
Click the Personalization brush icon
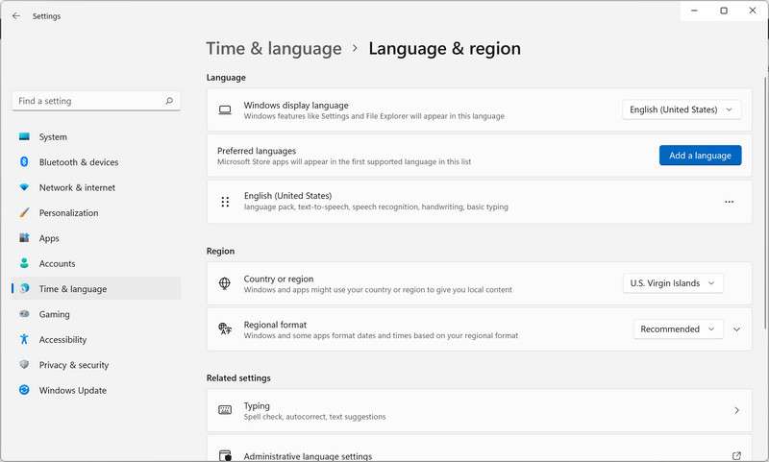pos(24,213)
